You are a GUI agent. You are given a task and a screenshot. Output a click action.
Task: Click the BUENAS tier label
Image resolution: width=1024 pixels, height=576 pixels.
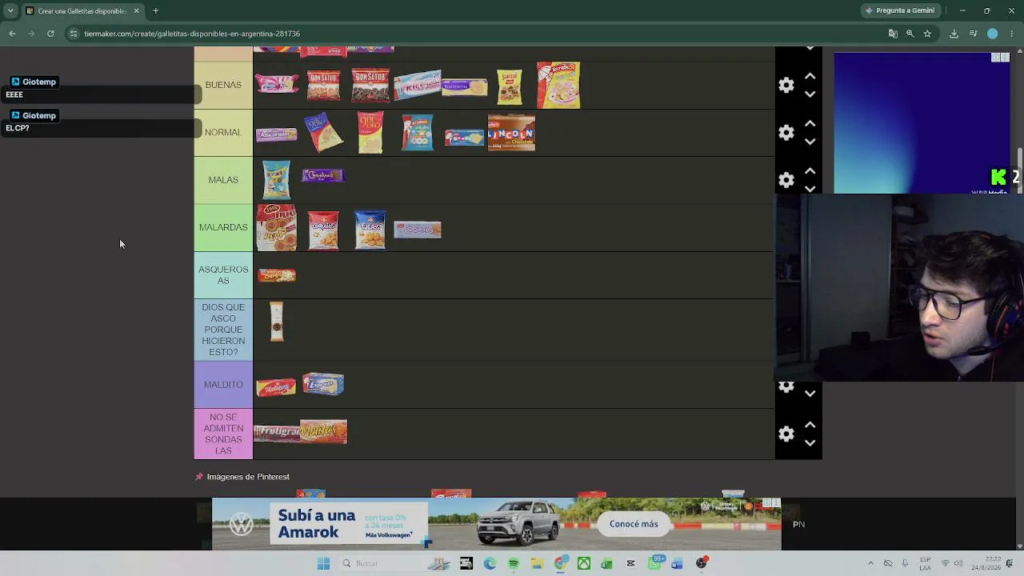click(223, 85)
